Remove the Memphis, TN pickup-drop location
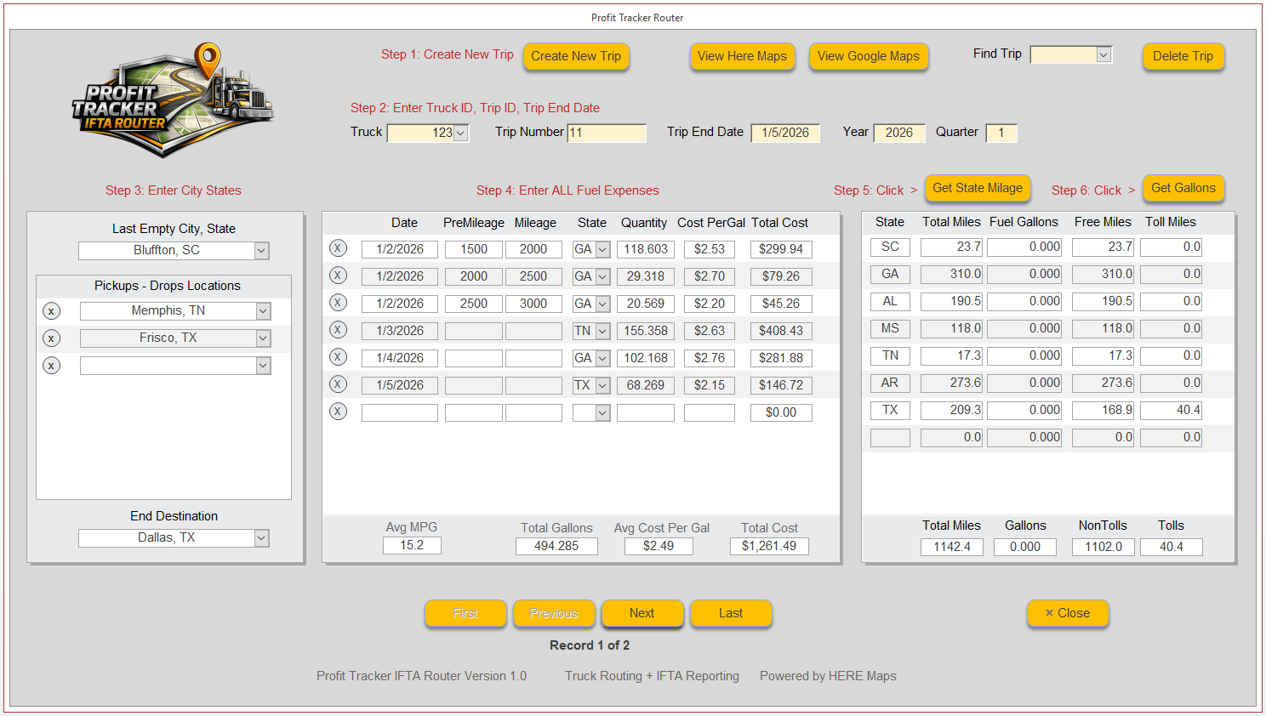This screenshot has height=716, width=1266. pos(52,311)
